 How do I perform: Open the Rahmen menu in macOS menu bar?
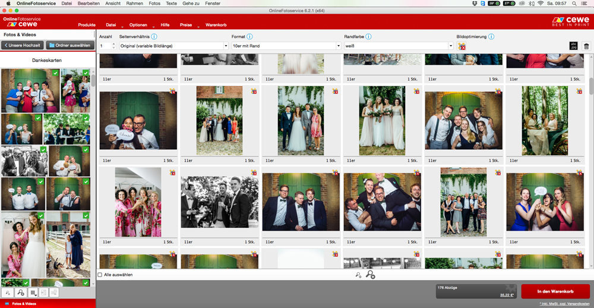pos(135,4)
